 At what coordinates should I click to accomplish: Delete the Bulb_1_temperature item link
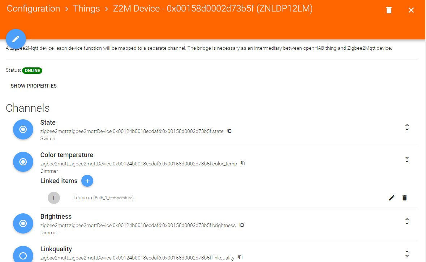(405, 198)
